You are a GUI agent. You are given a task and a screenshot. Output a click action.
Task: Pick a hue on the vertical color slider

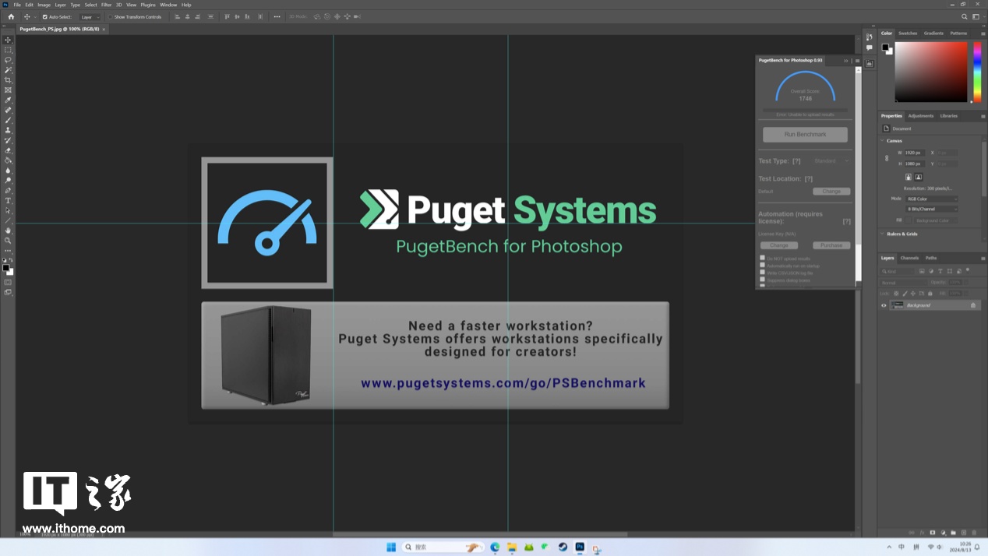[x=977, y=72]
